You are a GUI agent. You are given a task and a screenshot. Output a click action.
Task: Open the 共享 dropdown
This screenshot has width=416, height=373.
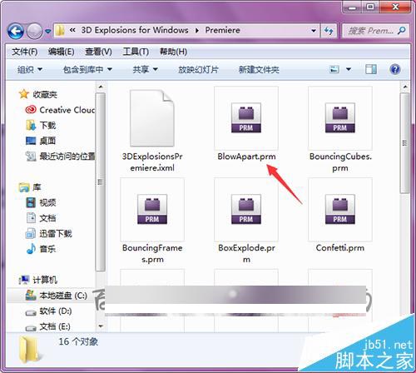click(145, 69)
